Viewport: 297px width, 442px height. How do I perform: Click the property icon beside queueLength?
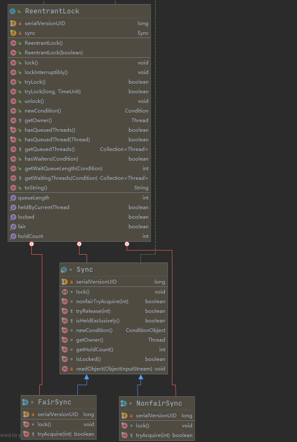click(13, 198)
